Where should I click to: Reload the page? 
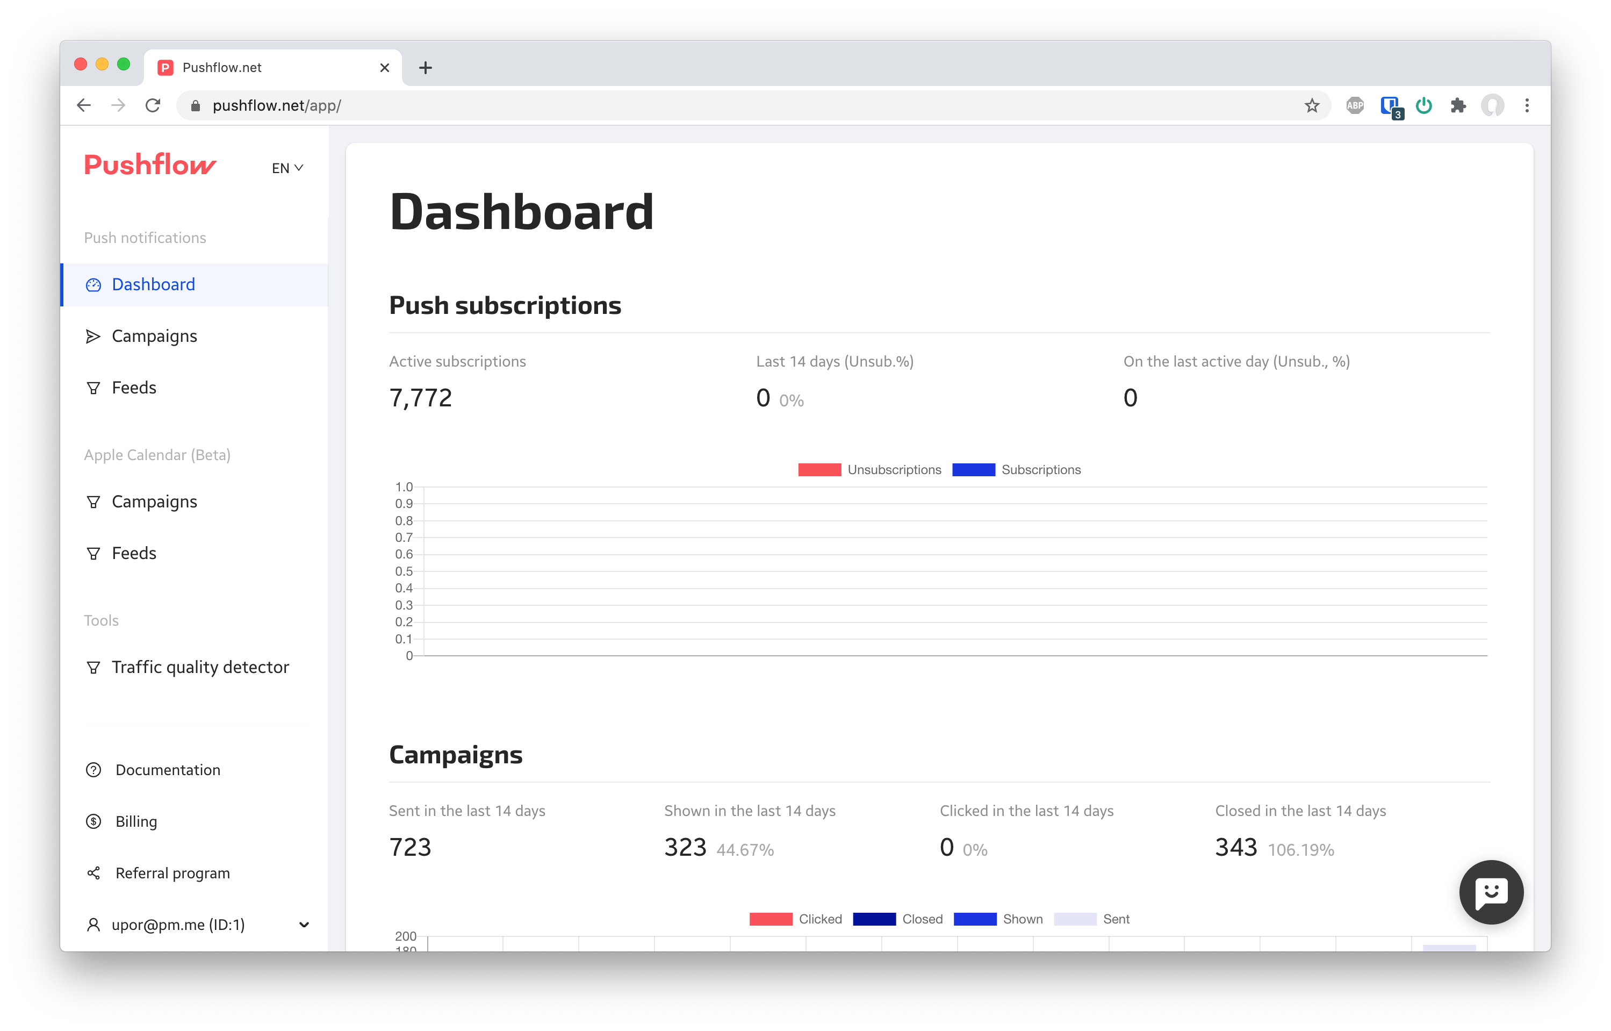click(x=153, y=105)
